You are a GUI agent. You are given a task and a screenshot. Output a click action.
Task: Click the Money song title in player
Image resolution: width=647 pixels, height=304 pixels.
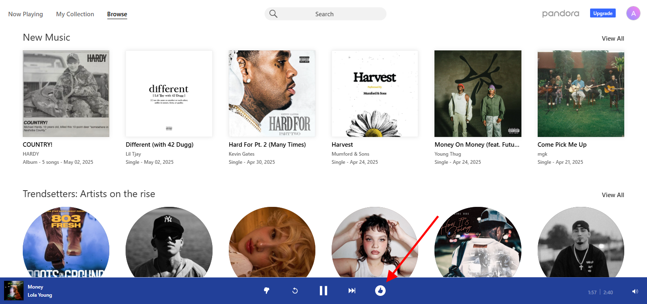35,287
